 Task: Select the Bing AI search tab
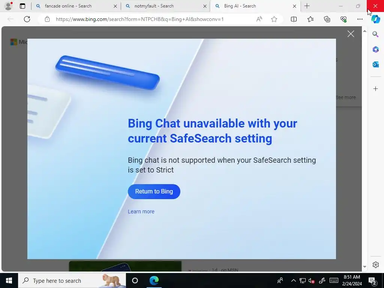(255, 6)
